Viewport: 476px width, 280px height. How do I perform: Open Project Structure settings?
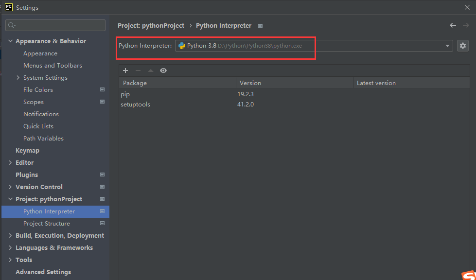[x=47, y=223]
